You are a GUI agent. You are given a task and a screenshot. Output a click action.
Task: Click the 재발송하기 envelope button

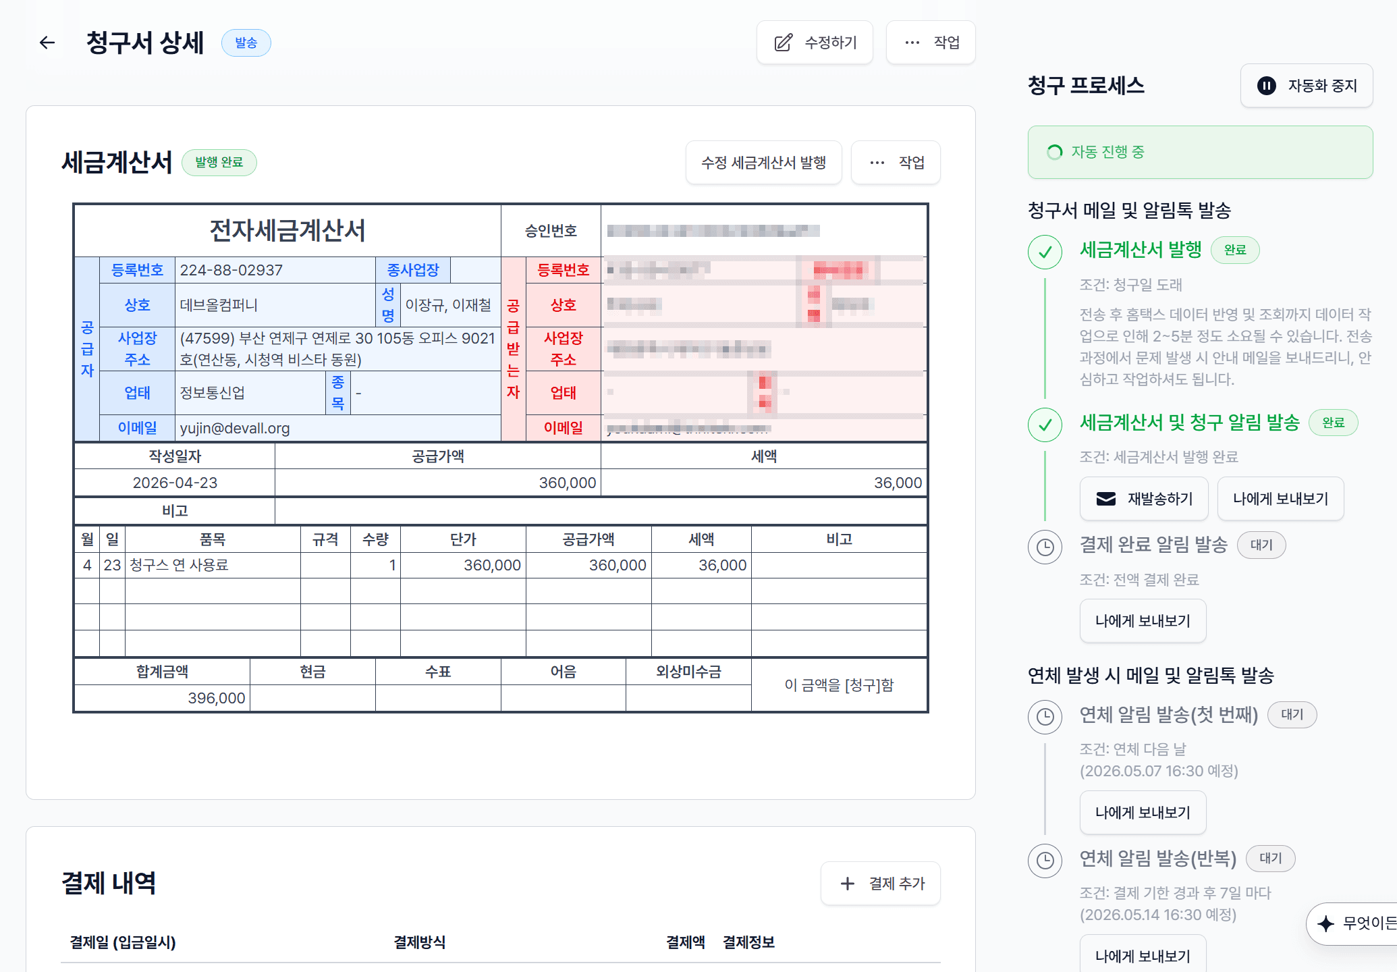click(1144, 499)
